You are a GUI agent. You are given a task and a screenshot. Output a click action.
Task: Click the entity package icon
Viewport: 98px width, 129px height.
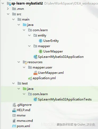click(x=35, y=35)
